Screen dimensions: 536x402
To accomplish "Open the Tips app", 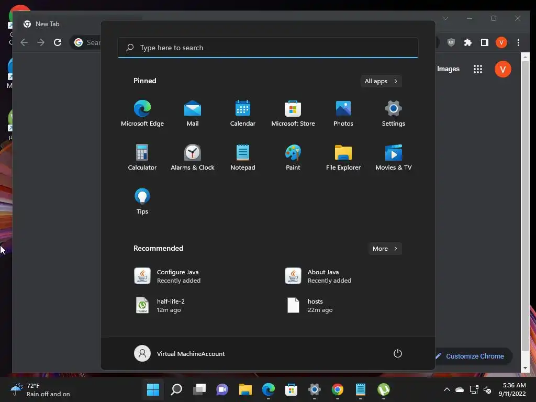I will coord(142,201).
